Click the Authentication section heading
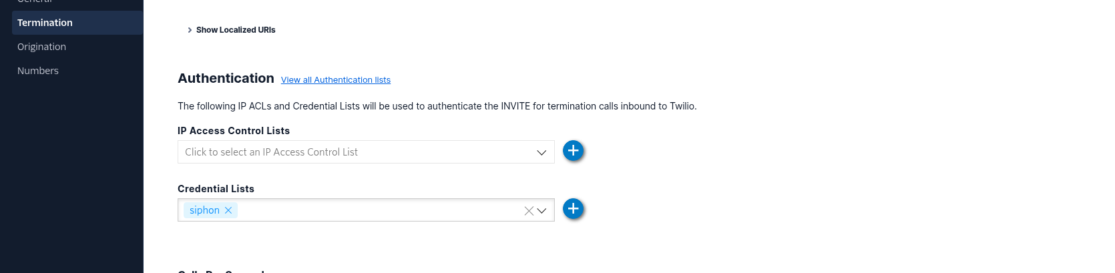The width and height of the screenshot is (1115, 273). [226, 78]
